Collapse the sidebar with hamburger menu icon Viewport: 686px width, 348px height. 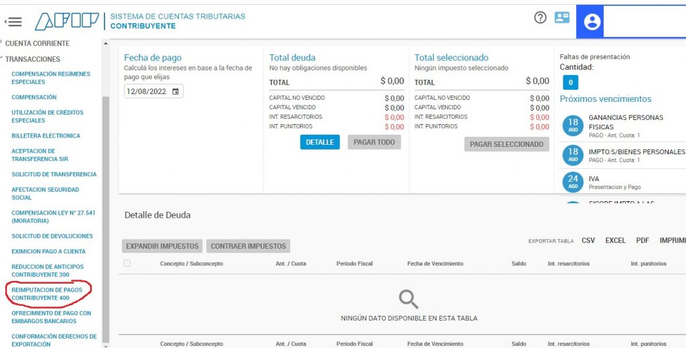[x=13, y=21]
